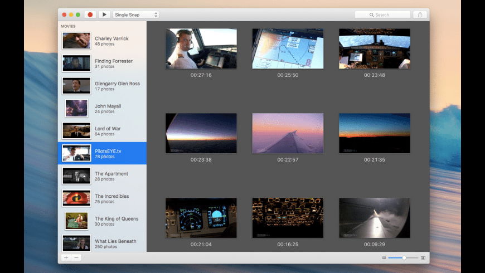Open What Lies Beneath photos

102,243
